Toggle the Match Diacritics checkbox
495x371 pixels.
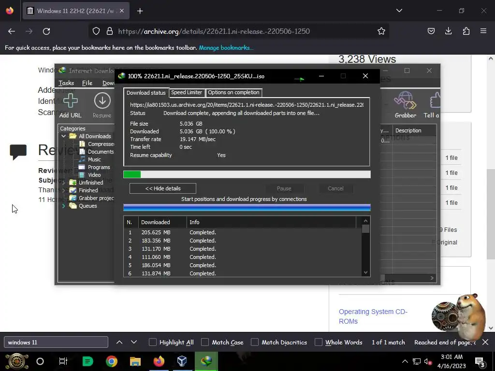(x=255, y=342)
